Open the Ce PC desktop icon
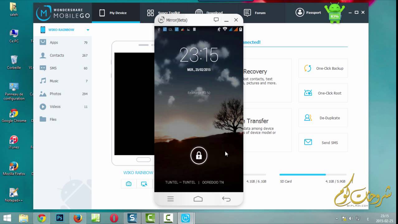This screenshot has height=224, width=398. click(x=14, y=36)
